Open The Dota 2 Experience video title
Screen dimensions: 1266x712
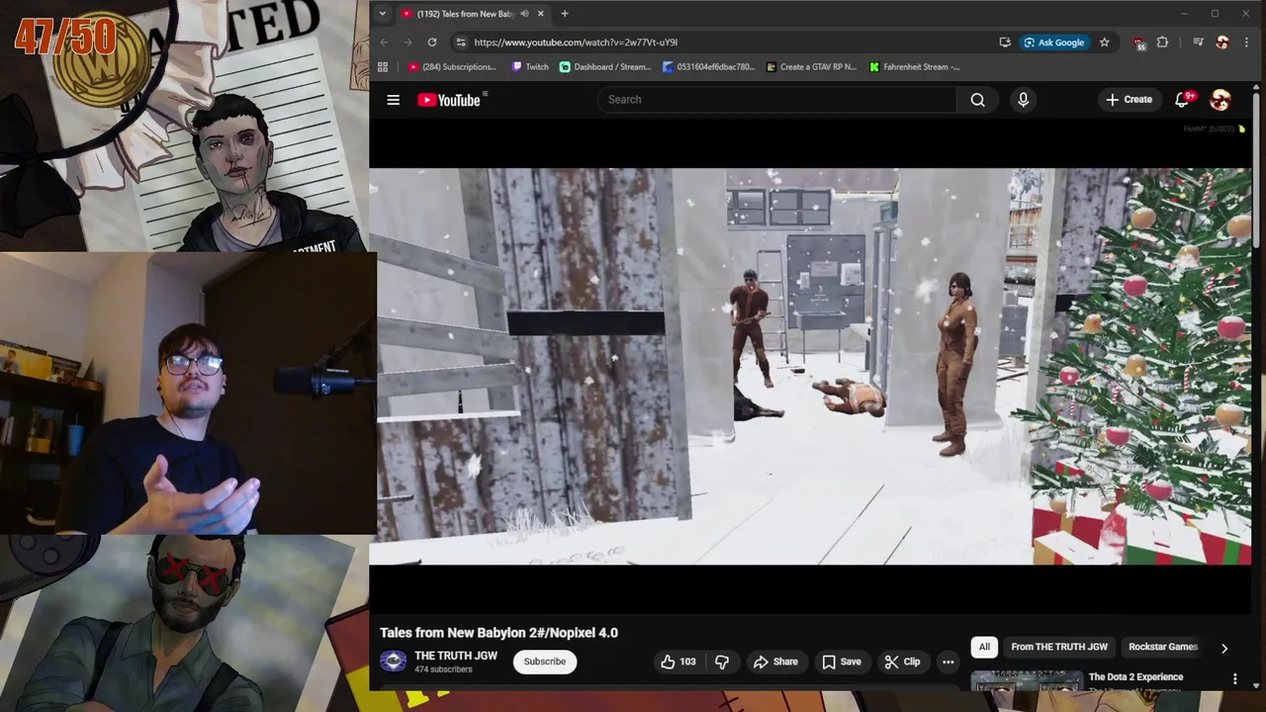[x=1135, y=677]
